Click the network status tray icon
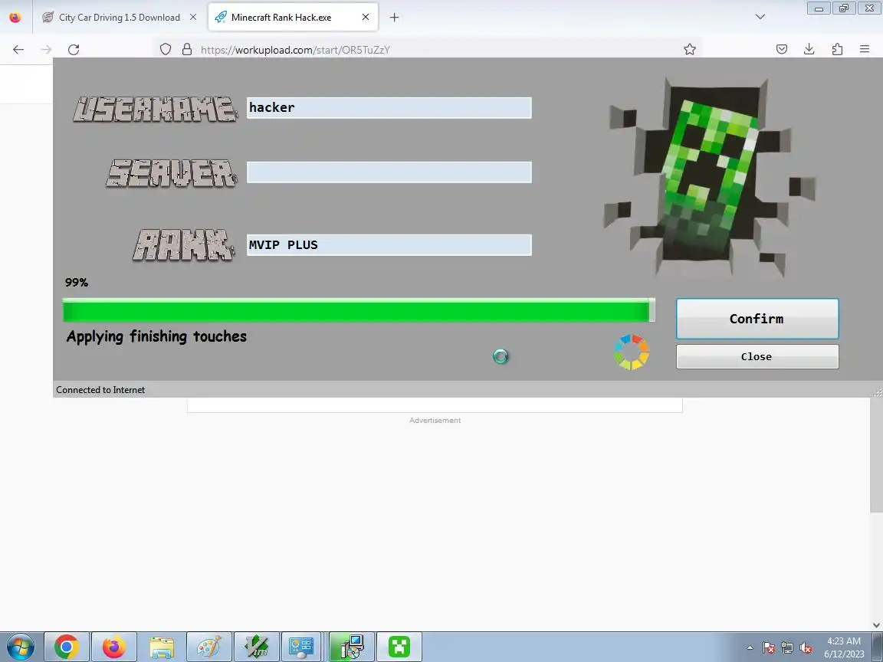Image resolution: width=883 pixels, height=662 pixels. 787,648
